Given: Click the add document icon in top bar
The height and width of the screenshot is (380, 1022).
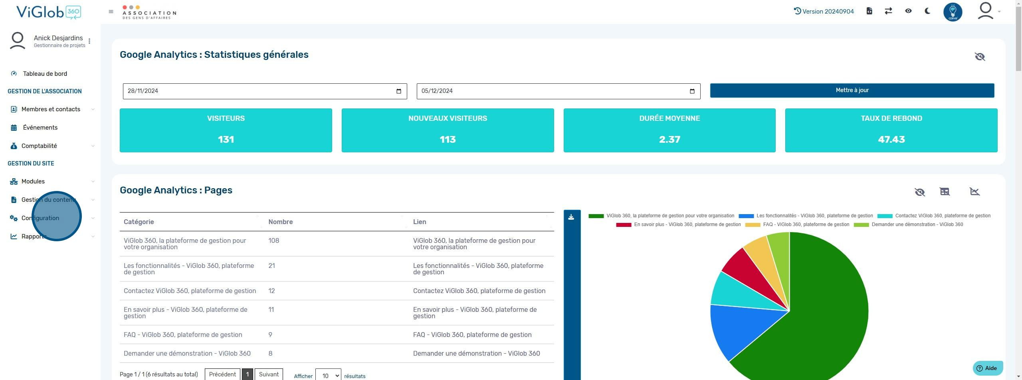Looking at the screenshot, I should coord(869,11).
